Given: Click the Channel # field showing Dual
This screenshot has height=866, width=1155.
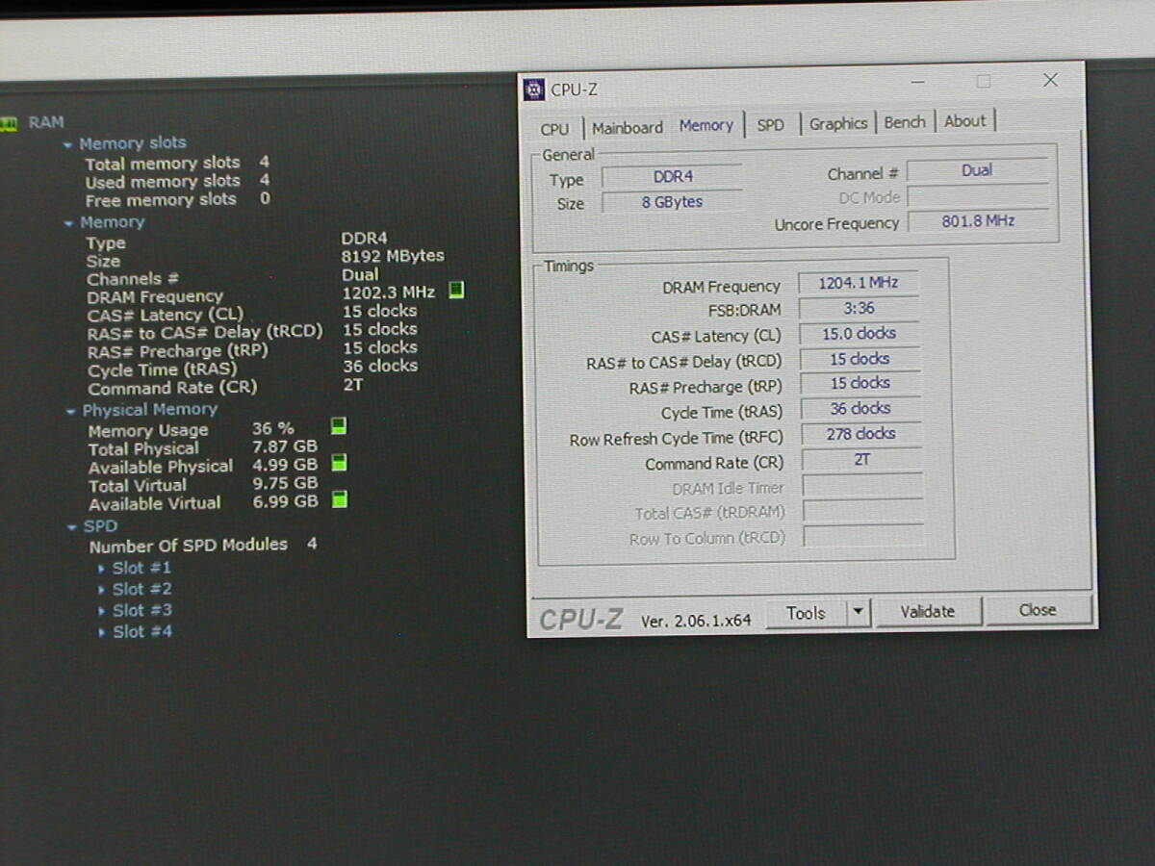Looking at the screenshot, I should point(977,170).
